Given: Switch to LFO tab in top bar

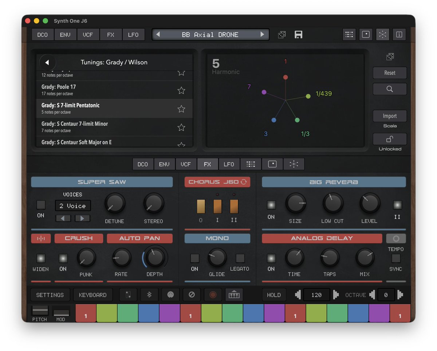Looking at the screenshot, I should (133, 35).
